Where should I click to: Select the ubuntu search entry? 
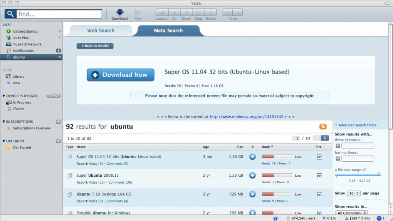(x=31, y=57)
